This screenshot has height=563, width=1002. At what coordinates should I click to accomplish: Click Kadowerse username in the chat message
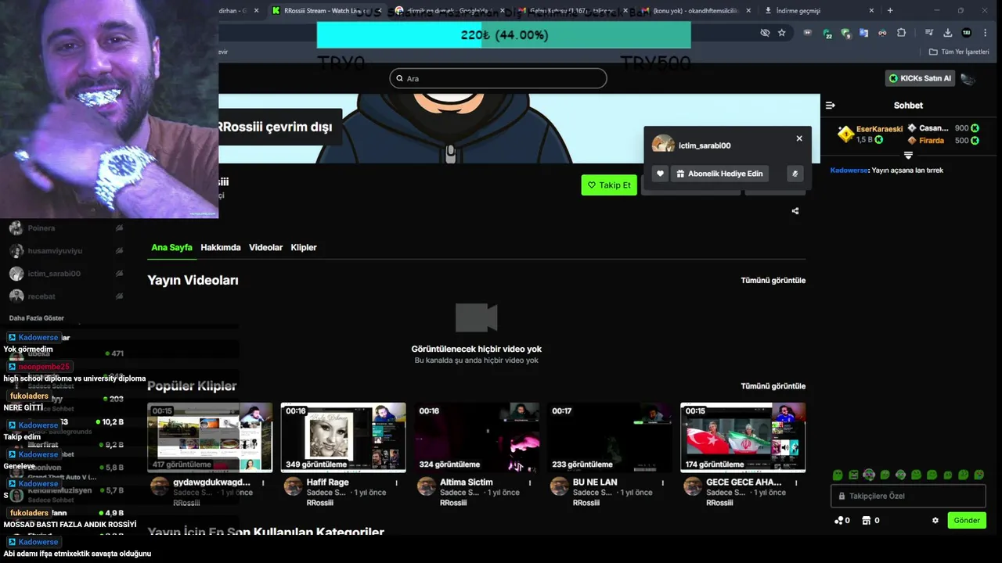[x=849, y=170]
